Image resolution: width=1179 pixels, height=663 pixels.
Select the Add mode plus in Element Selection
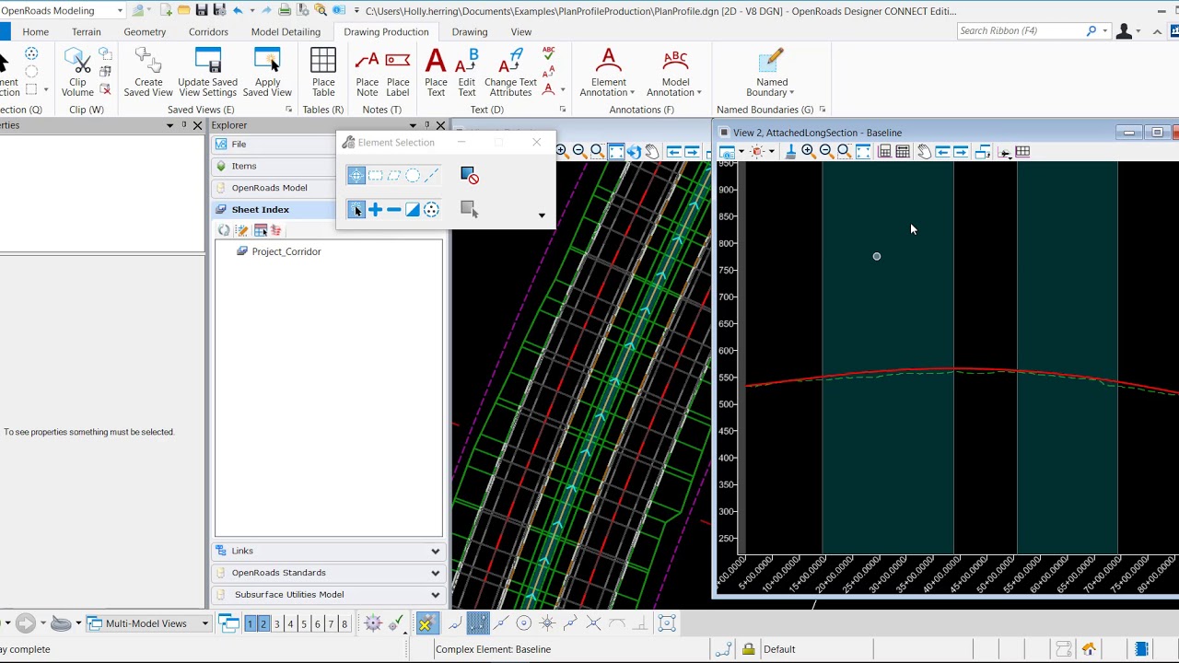pyautogui.click(x=375, y=210)
